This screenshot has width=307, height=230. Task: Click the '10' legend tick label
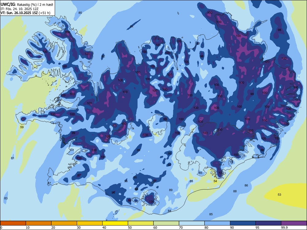click(28, 228)
